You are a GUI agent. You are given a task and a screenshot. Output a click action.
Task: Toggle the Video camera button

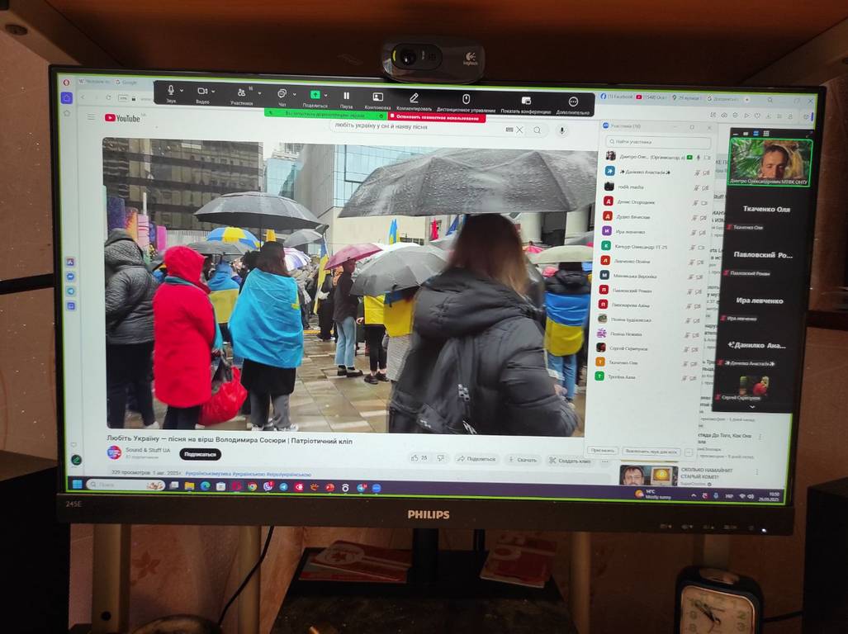point(202,91)
